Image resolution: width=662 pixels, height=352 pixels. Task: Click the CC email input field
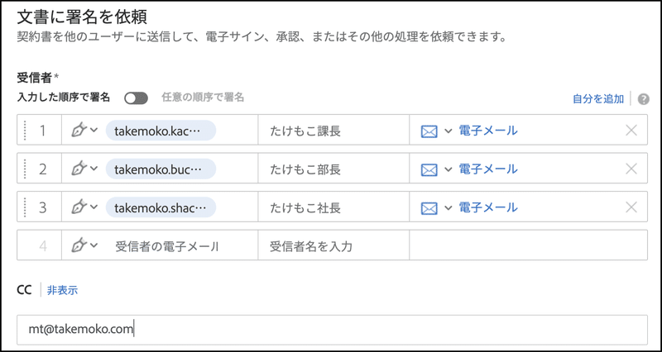pyautogui.click(x=331, y=329)
